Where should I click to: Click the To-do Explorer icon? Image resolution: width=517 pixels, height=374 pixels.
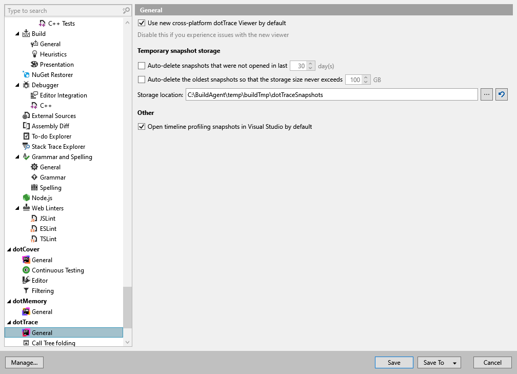26,136
